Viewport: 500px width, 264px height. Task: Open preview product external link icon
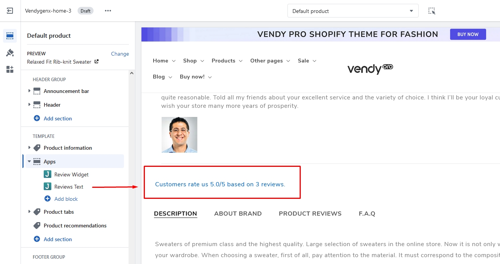[97, 61]
